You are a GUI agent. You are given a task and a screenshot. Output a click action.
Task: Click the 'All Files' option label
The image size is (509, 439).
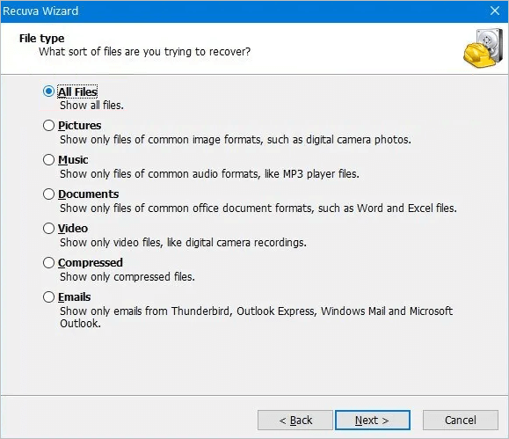tap(77, 92)
